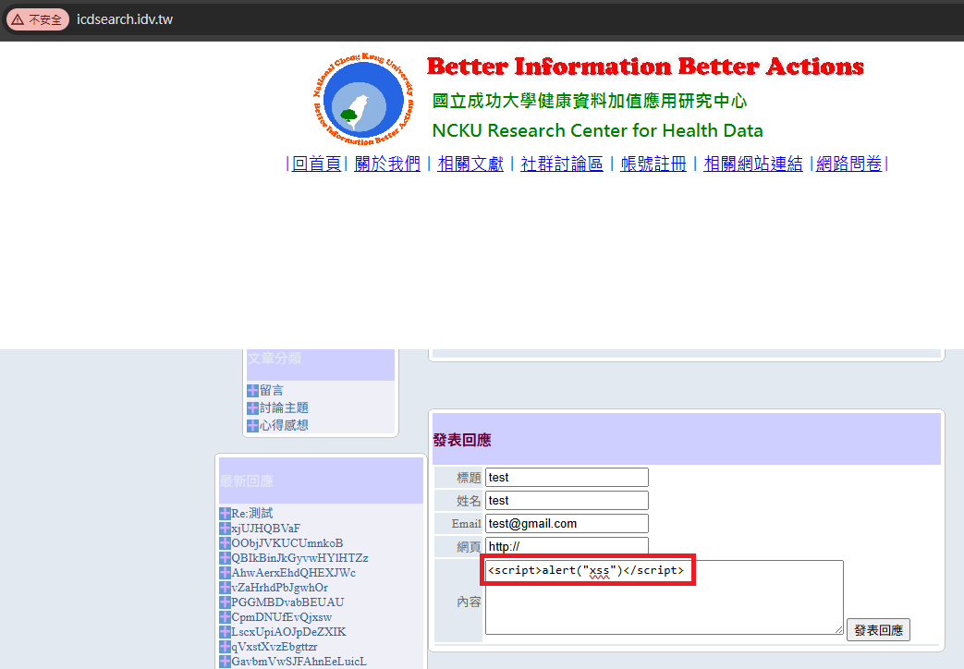Open the CpmDNUfEvQjxsw reply entry

point(282,616)
